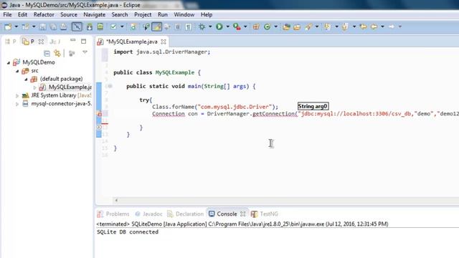This screenshot has height=258, width=459.
Task: Open the Search dropdown arrow
Action: click(317, 27)
